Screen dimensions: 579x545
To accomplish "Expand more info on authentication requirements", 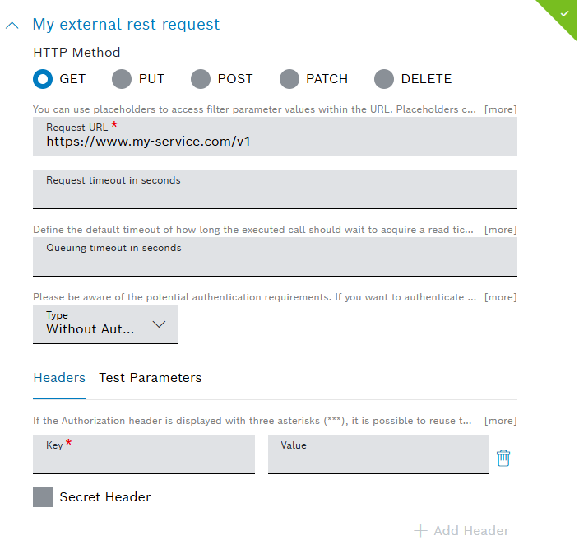I will pos(500,297).
